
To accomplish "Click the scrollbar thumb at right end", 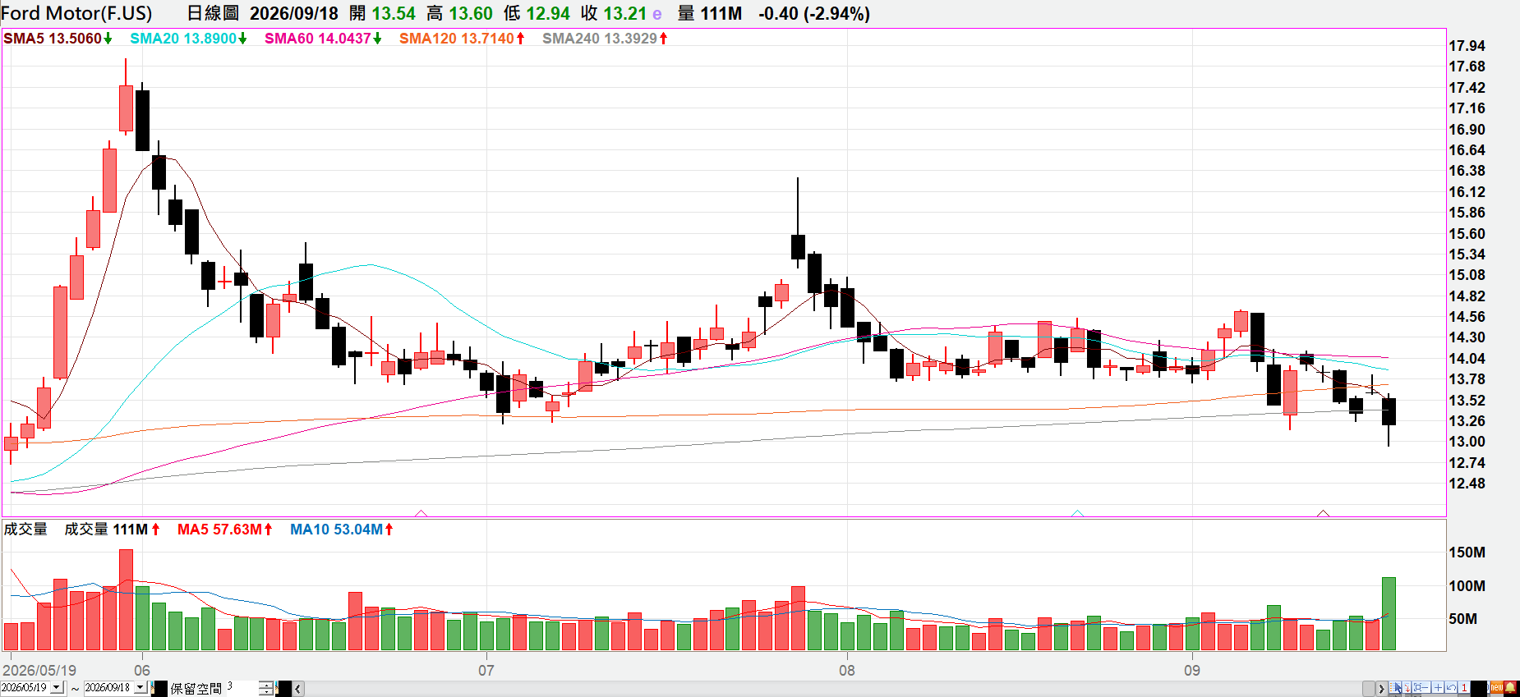I will [1369, 689].
